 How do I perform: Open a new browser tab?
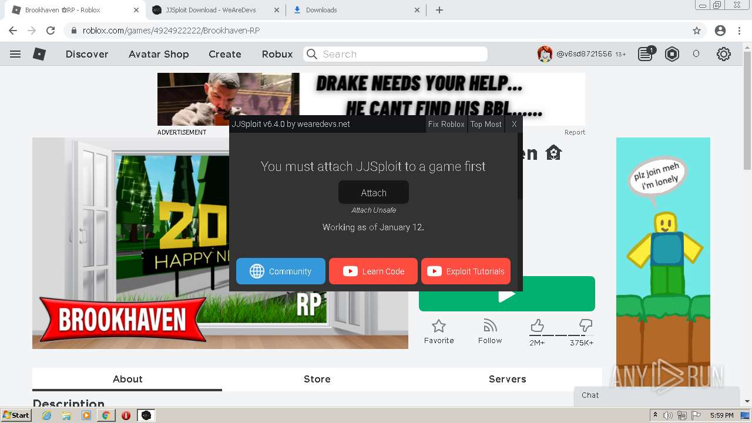pyautogui.click(x=439, y=10)
